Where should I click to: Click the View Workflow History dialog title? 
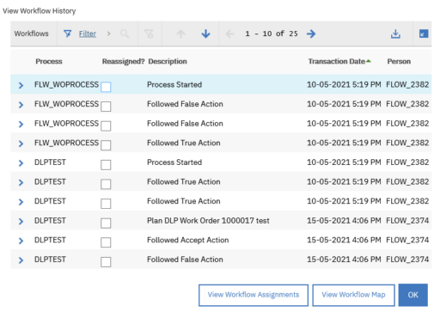coord(40,11)
